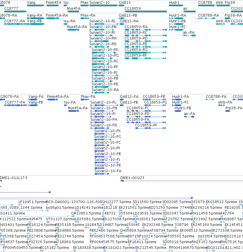This screenshot has height=252, width=243.
Task: Select the Su(var)2-10 gene label
Action: [x=99, y=2]
